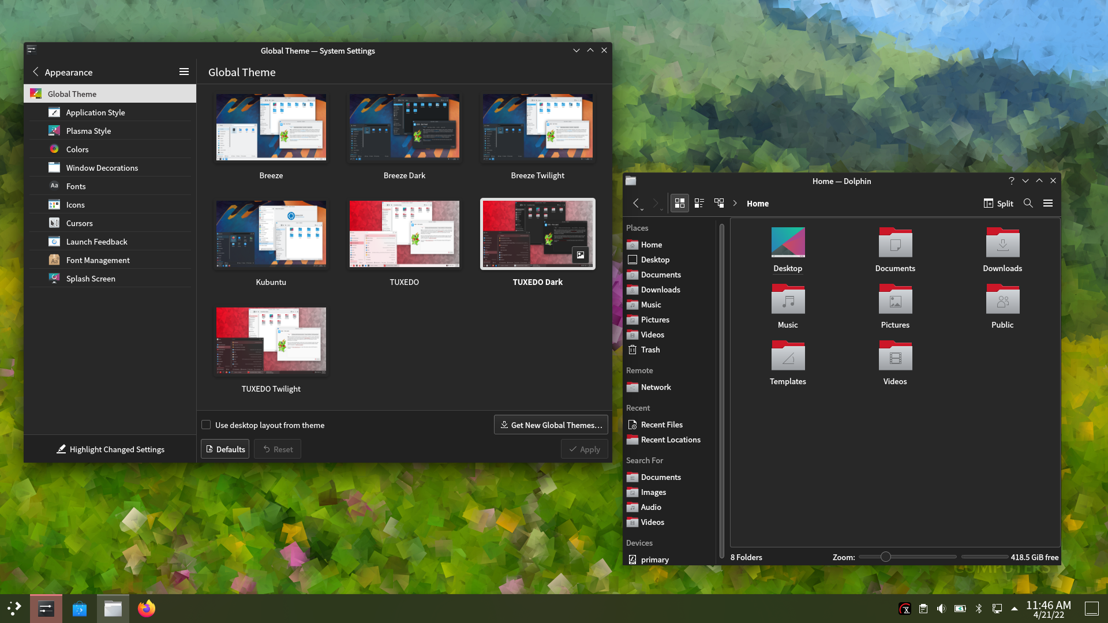Open Window Decorations settings
Image resolution: width=1108 pixels, height=623 pixels.
pos(110,167)
